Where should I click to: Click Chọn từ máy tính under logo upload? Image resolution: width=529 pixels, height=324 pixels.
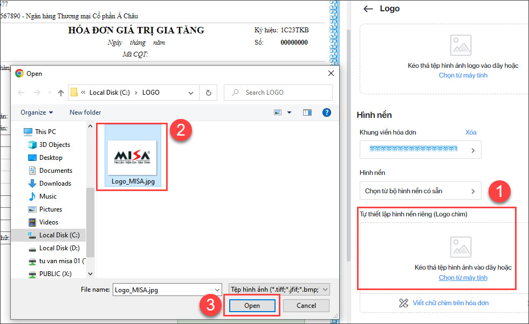463,75
